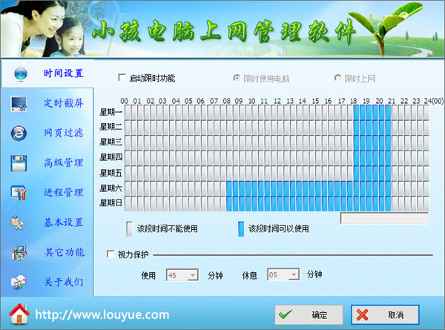Screen dimensions: 445x330
Task: Toggle 星期日 first slot at hour 12
Action: click(280, 204)
